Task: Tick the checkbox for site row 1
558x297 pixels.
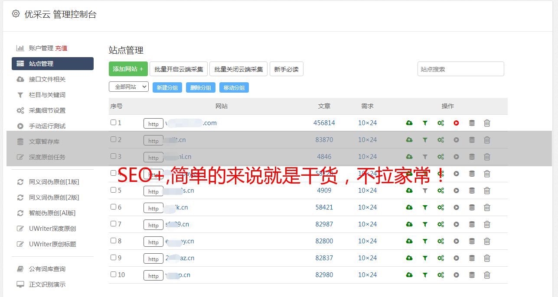Action: 113,123
